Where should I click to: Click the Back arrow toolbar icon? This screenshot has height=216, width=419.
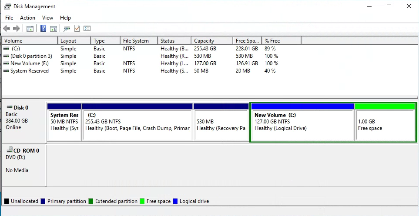[x=7, y=29]
